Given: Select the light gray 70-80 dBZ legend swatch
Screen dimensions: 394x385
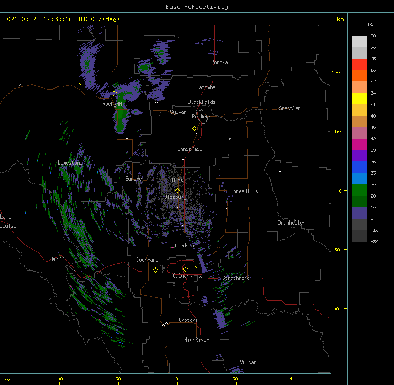Looking at the screenshot, I should (x=359, y=42).
